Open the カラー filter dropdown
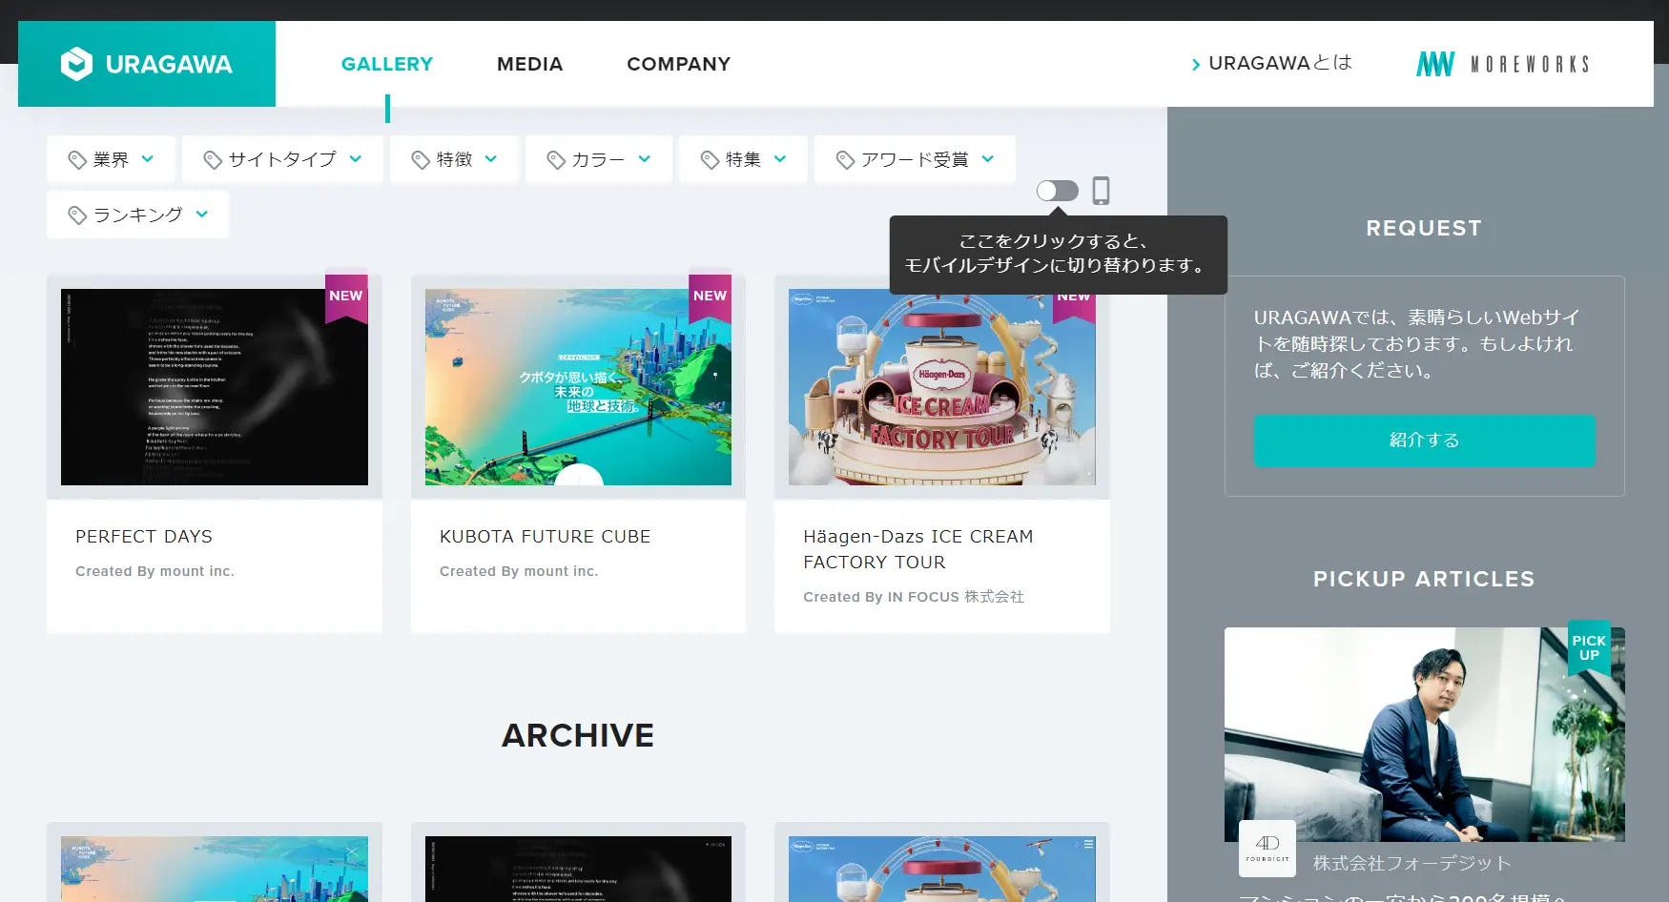The image size is (1669, 902). [x=599, y=159]
